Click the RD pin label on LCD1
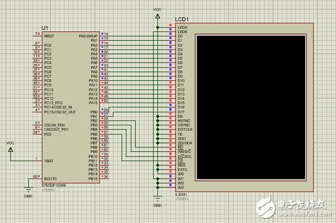 point(180,147)
